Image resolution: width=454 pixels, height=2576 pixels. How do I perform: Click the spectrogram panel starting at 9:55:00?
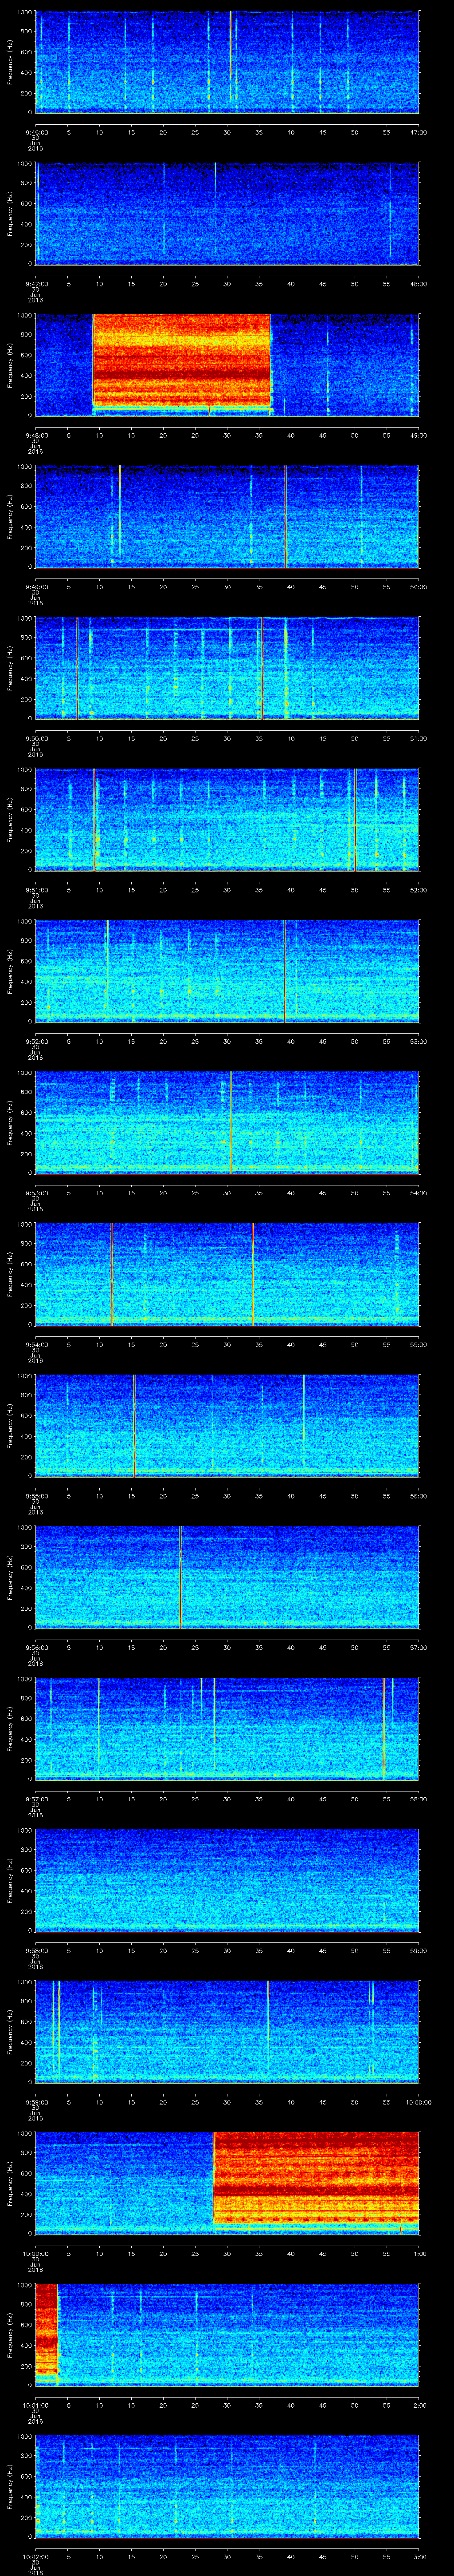[x=227, y=1426]
